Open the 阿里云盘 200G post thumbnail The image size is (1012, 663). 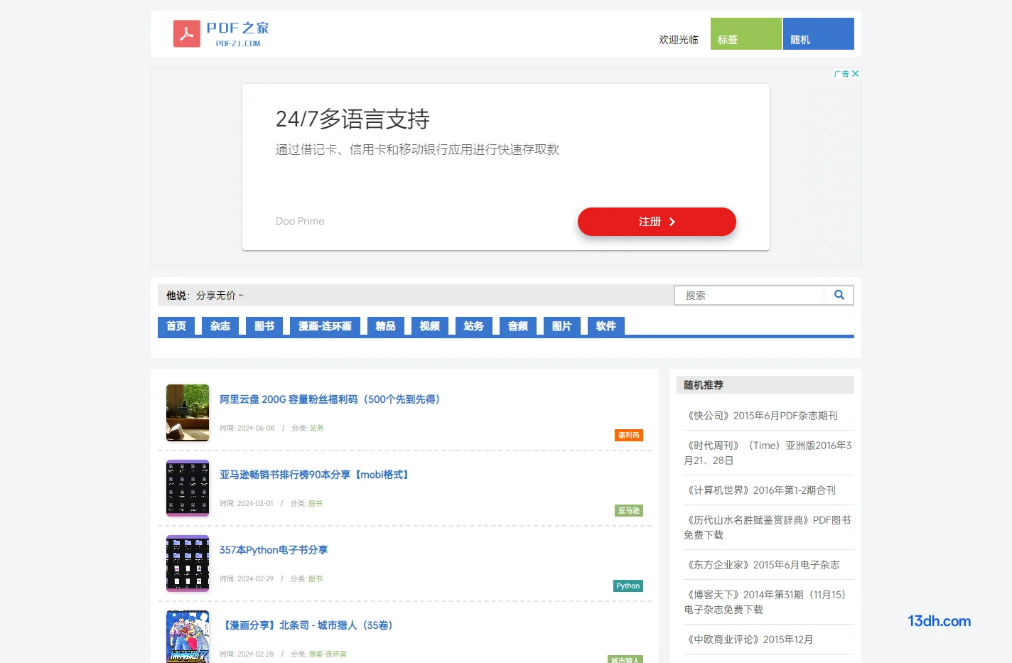click(188, 413)
